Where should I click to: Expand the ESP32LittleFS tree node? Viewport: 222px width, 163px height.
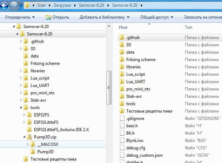click(24, 122)
